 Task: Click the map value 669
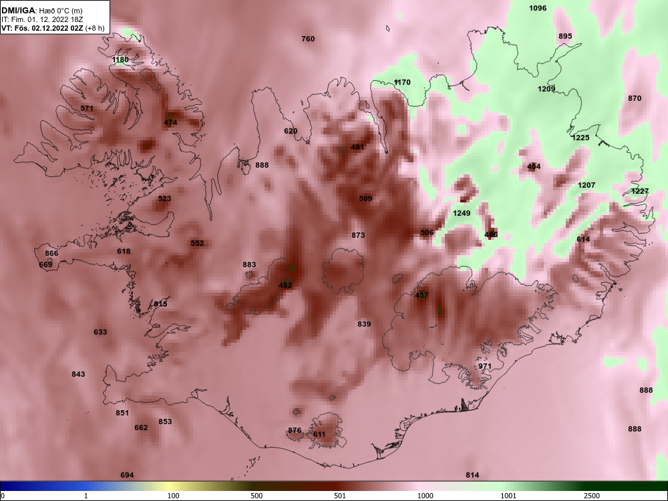tap(45, 265)
